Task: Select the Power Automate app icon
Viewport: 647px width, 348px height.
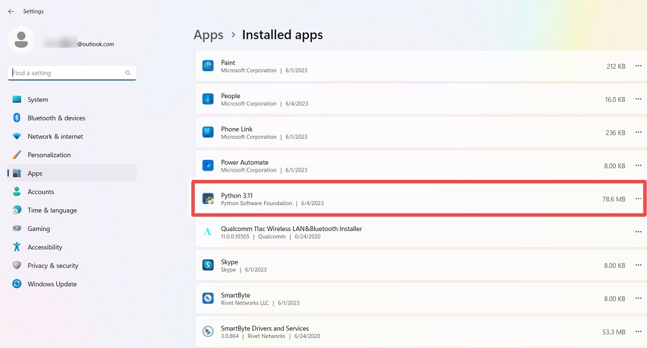Action: tap(208, 165)
